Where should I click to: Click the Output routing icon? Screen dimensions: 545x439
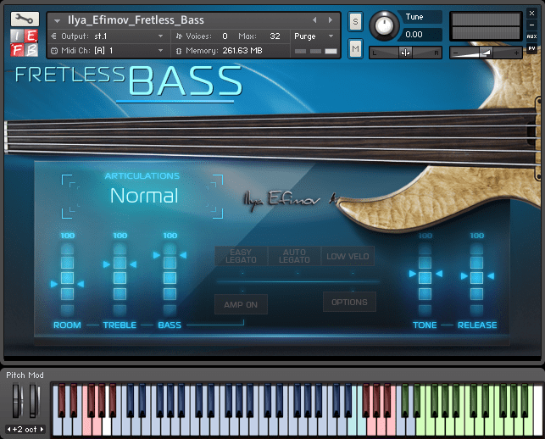pos(54,36)
